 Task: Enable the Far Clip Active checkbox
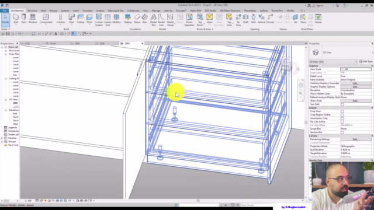point(342,122)
